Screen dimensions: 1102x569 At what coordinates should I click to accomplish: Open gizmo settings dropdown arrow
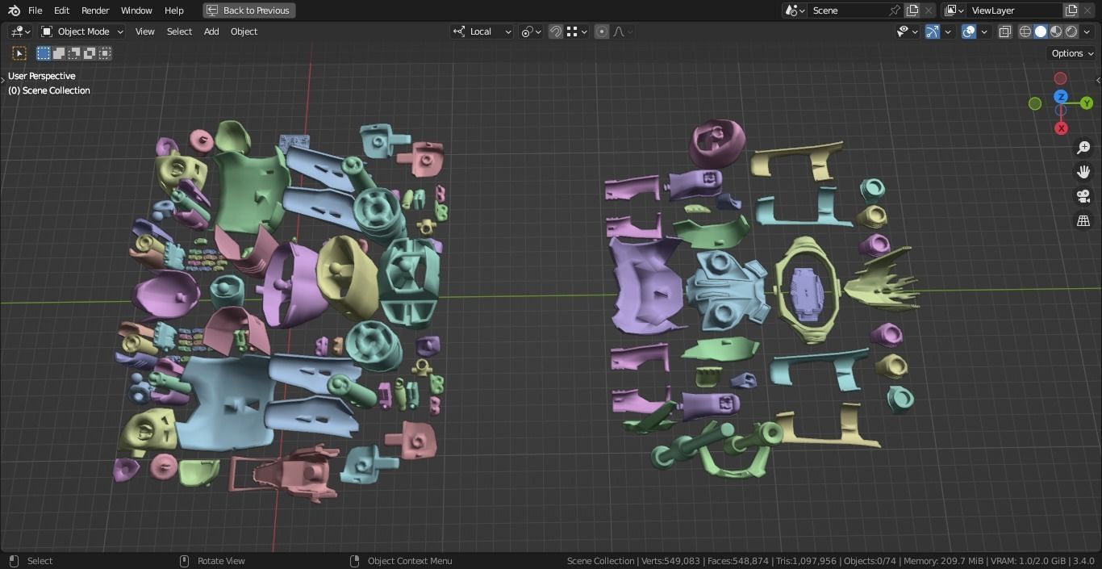pos(948,31)
